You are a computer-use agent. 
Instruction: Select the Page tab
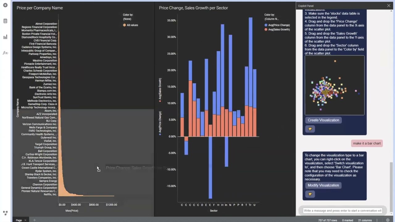[x=19, y=220]
